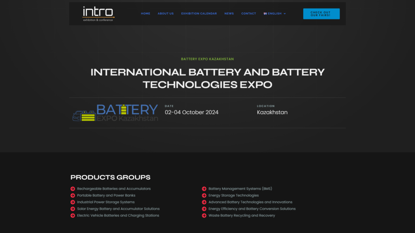Image resolution: width=415 pixels, height=233 pixels.
Task: Click arrow icon beside Solar Energy Battery Solutions
Action: [x=73, y=209]
